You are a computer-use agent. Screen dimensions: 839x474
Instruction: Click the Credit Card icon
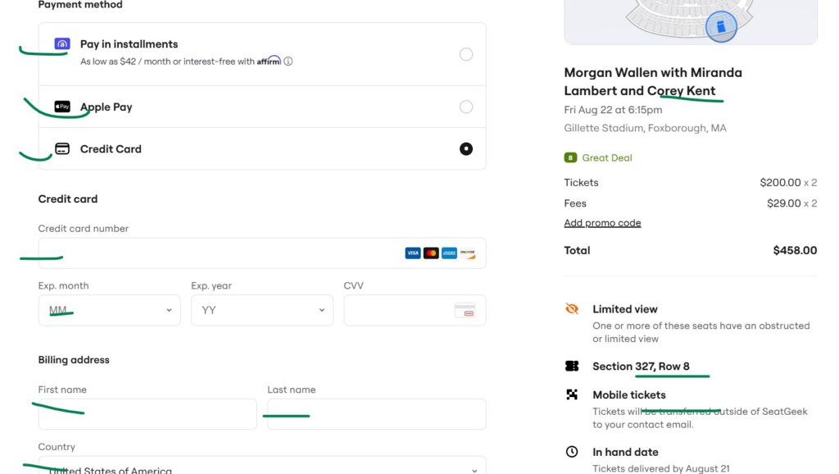(62, 148)
